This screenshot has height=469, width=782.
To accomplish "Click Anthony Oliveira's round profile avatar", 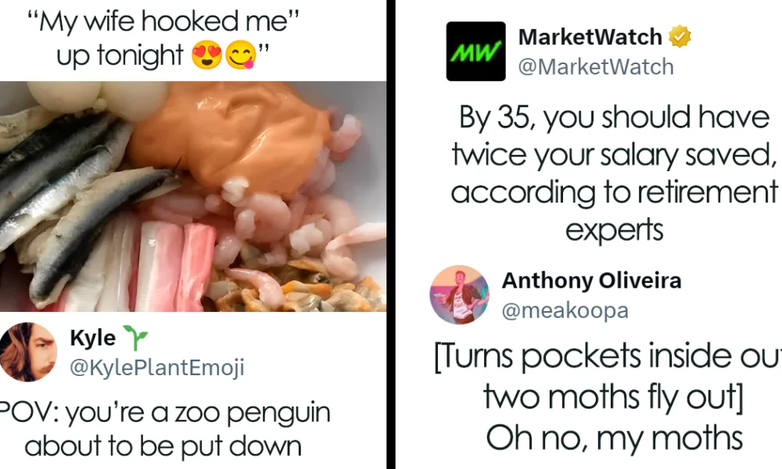I will [x=459, y=295].
